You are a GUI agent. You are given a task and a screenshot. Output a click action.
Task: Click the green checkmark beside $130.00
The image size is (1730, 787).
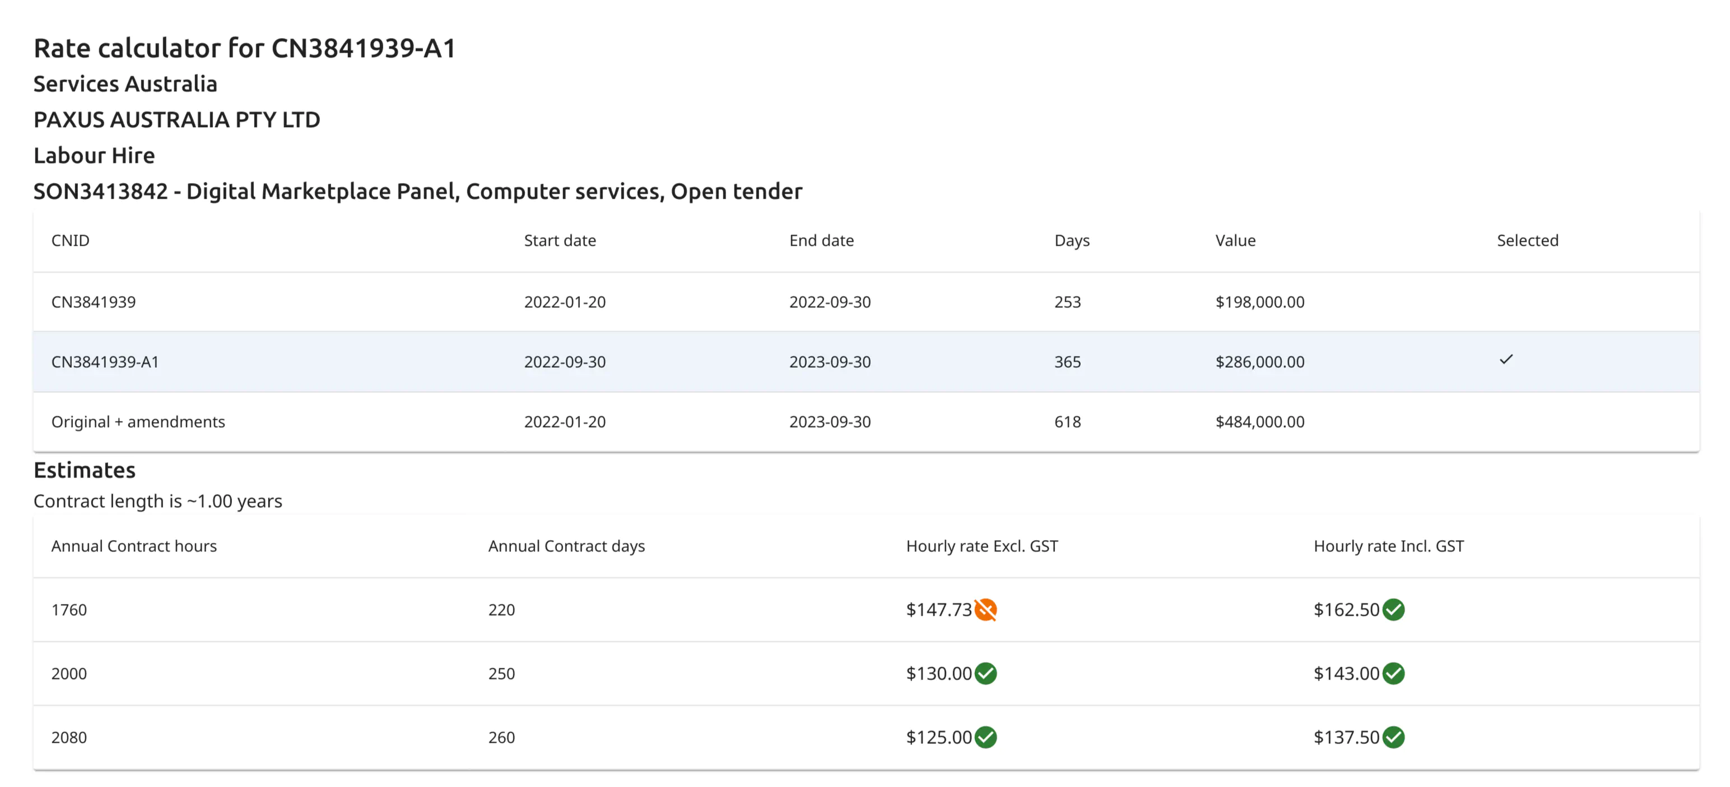point(986,673)
